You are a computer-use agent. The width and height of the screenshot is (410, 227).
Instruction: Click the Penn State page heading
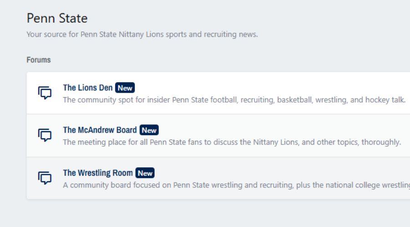57,18
